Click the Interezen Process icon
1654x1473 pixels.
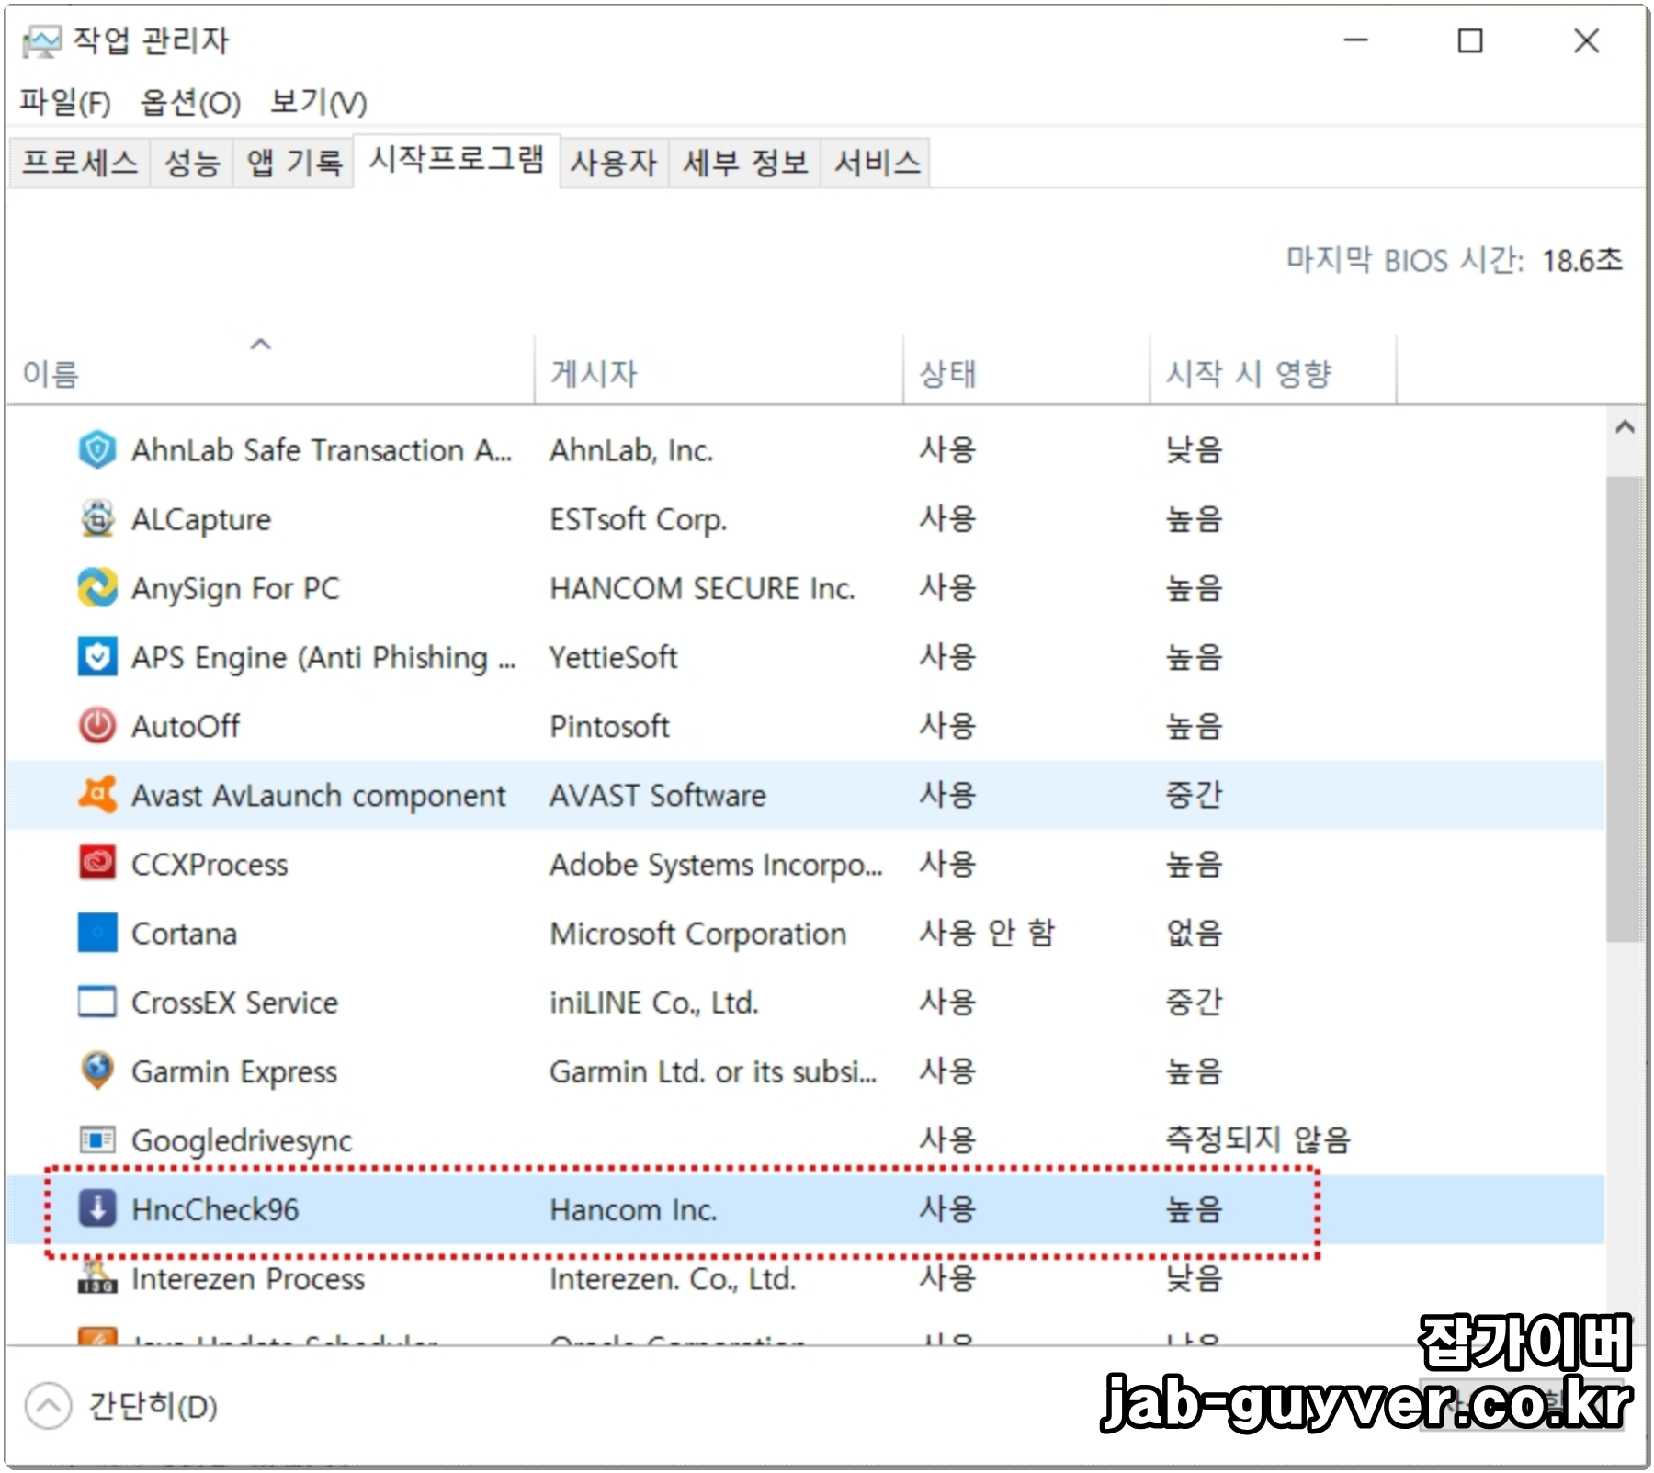click(97, 1277)
